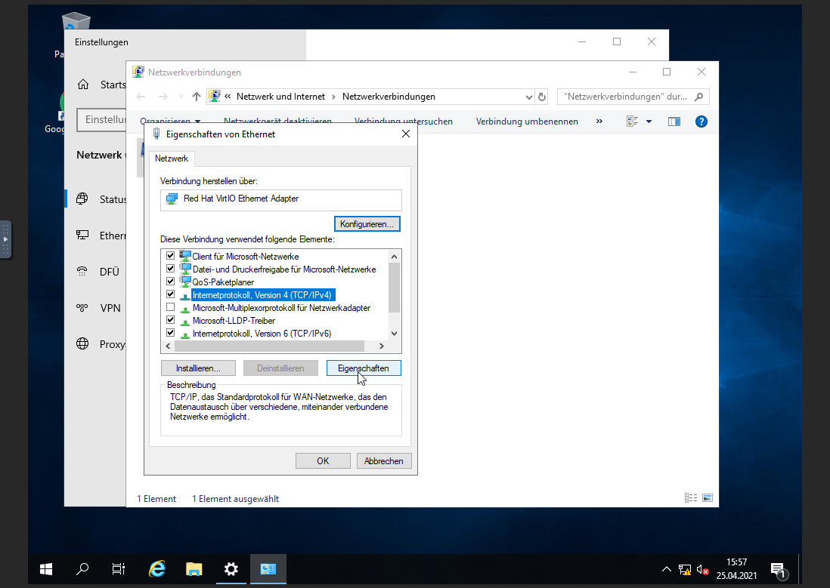Click scroll up arrow of the elements list
This screenshot has height=588, width=830.
pos(394,257)
